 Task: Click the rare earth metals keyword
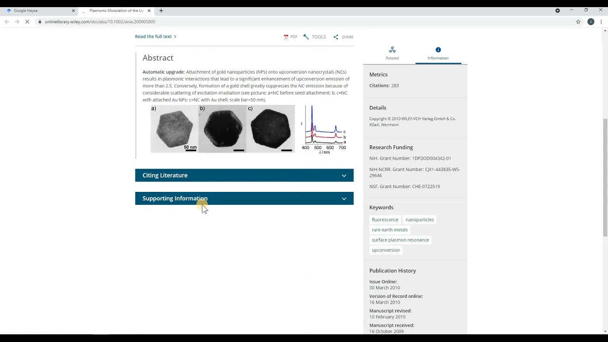(389, 230)
